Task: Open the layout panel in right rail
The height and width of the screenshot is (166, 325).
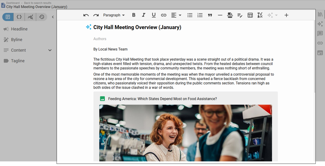Action: tap(320, 53)
